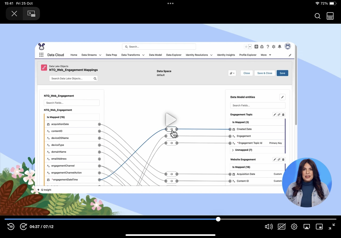Select the engagementDateTime source field
The image size is (341, 238).
click(x=72, y=180)
